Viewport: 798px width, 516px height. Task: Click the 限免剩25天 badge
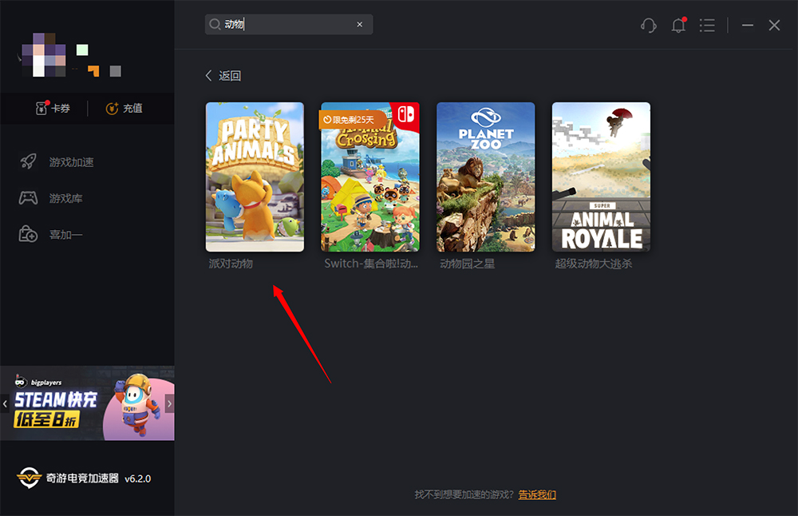(x=352, y=120)
